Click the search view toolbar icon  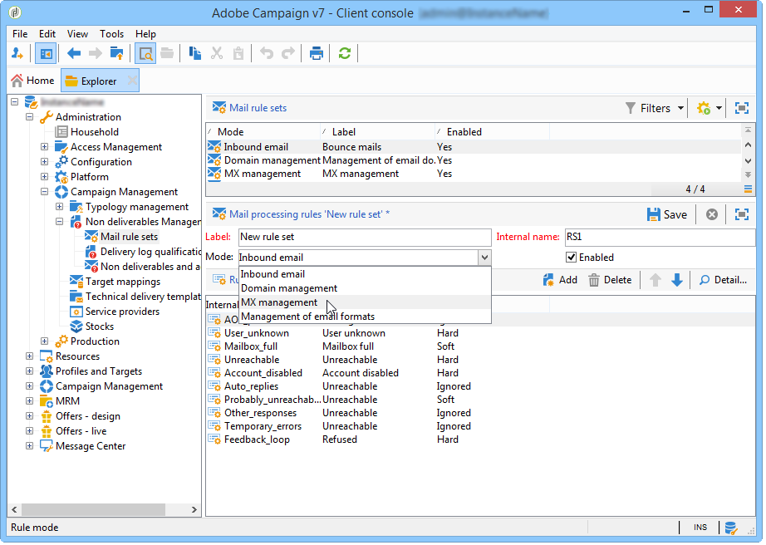(x=145, y=53)
